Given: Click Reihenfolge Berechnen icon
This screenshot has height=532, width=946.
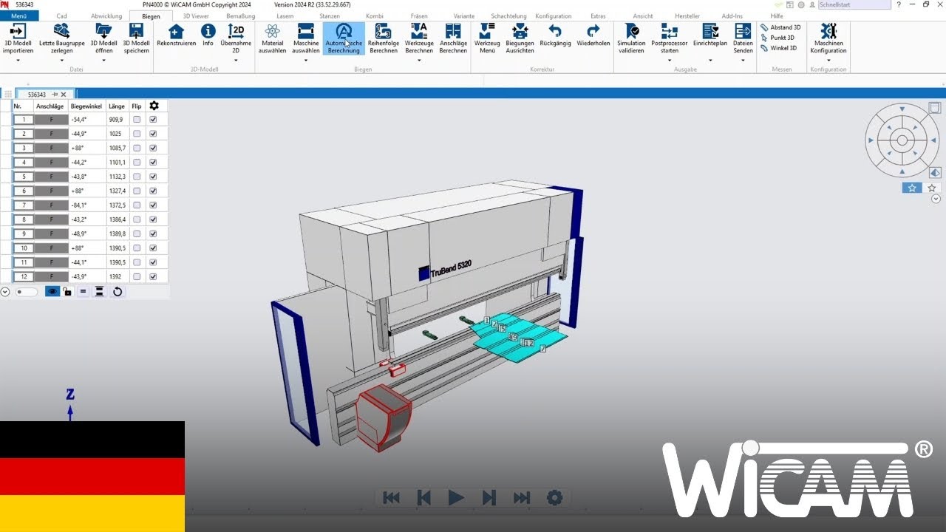Looking at the screenshot, I should coord(383,31).
